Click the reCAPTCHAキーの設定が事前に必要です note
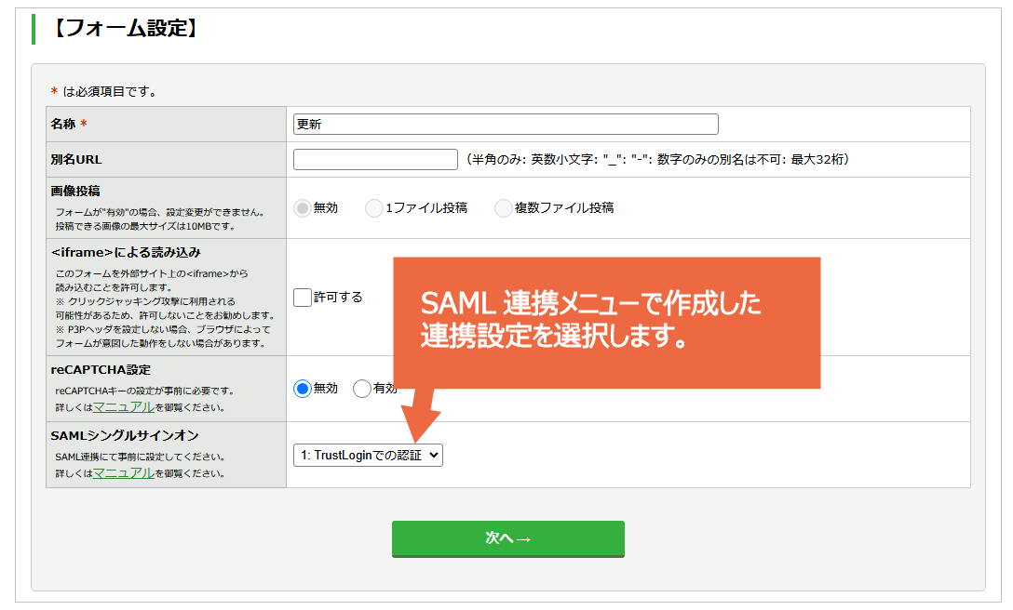This screenshot has width=1013, height=610. pos(144,391)
